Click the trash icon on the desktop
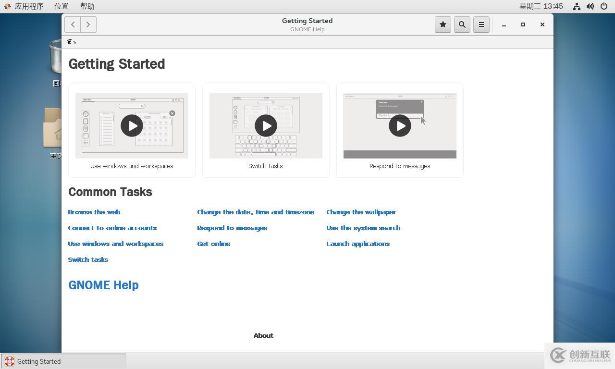The image size is (615, 369). coord(55,57)
